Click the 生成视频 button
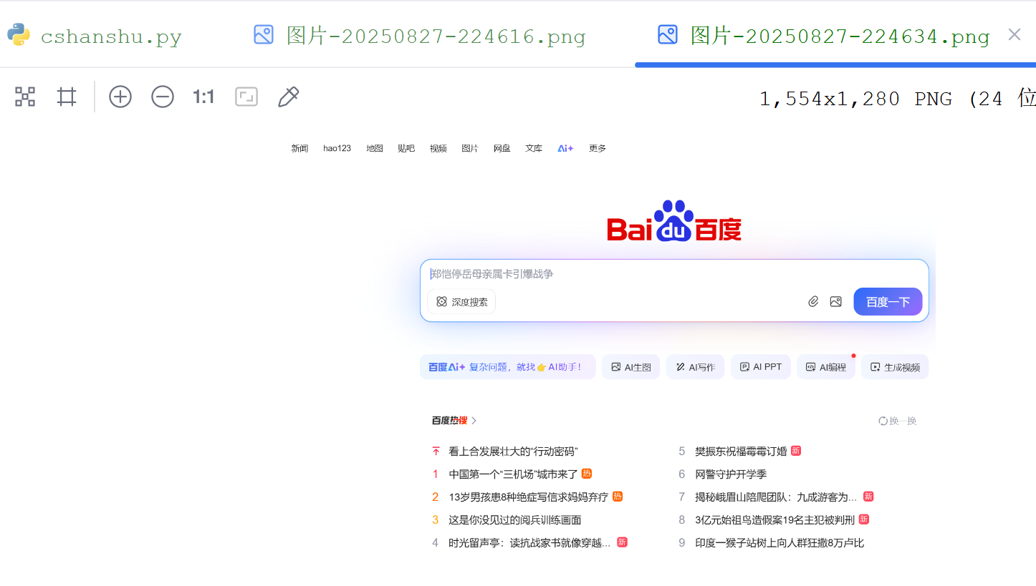 coord(895,367)
